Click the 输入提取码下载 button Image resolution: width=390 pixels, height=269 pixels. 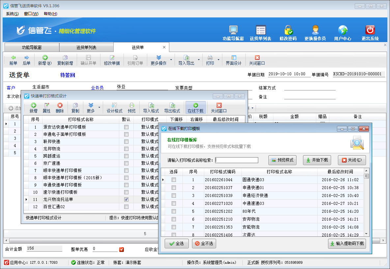(347, 243)
